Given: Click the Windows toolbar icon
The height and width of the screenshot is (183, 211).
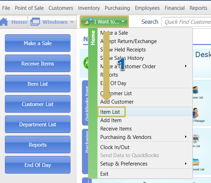Looking at the screenshot, I should (35, 22).
